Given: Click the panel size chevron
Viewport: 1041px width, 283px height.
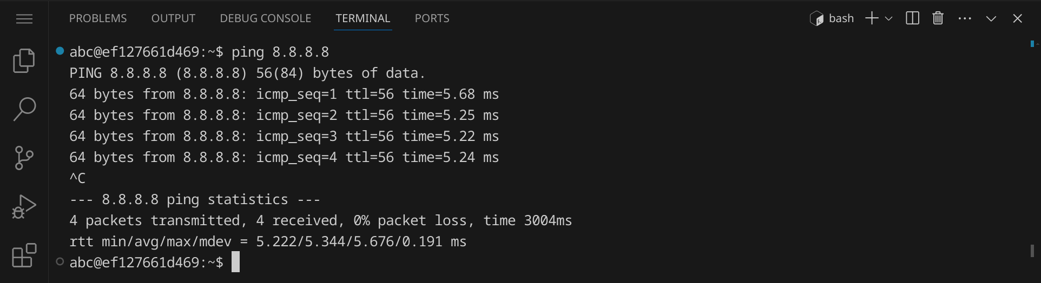Looking at the screenshot, I should coord(991,18).
